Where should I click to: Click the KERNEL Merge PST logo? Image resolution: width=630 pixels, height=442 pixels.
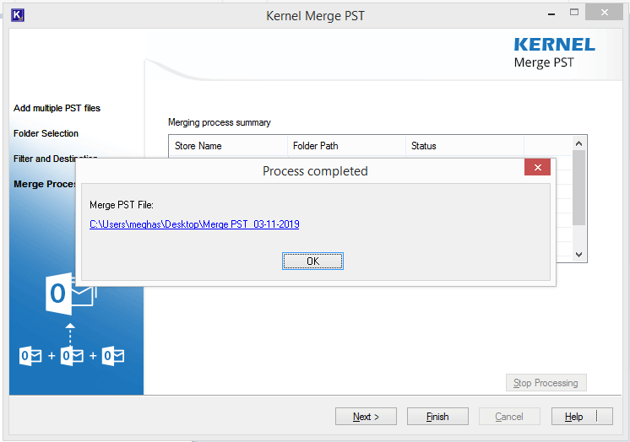[555, 53]
